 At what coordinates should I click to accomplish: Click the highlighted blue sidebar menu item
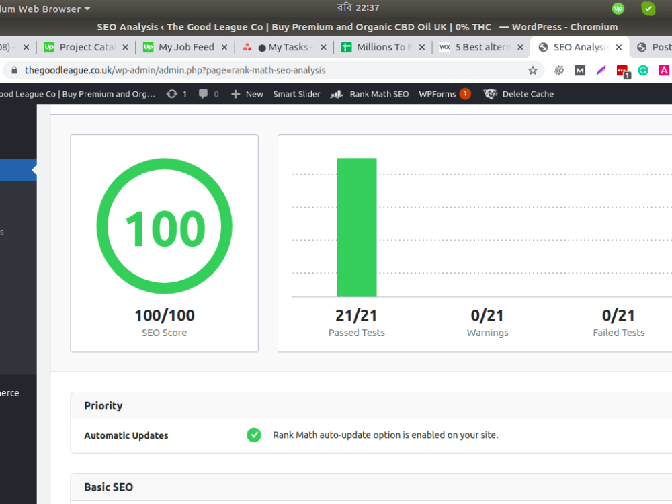[x=18, y=170]
